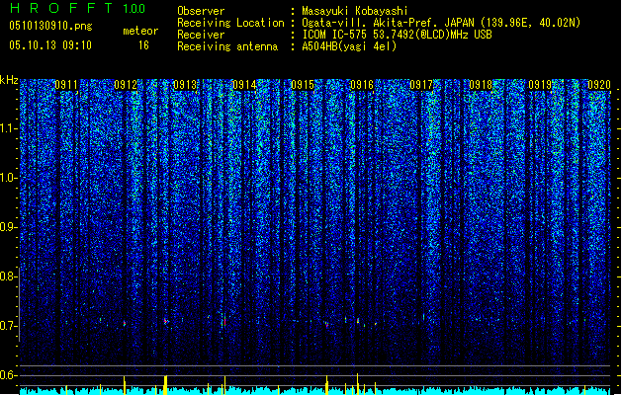Image resolution: width=622 pixels, height=395 pixels.
Task: Click the 1.1 frequency axis label
Action: [9, 128]
